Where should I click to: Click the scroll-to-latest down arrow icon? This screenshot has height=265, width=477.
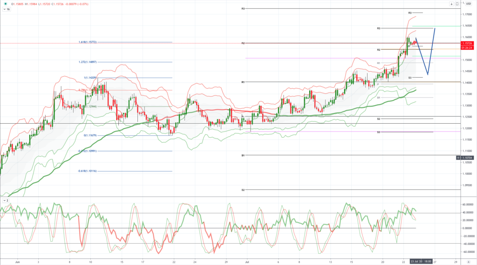451,4
